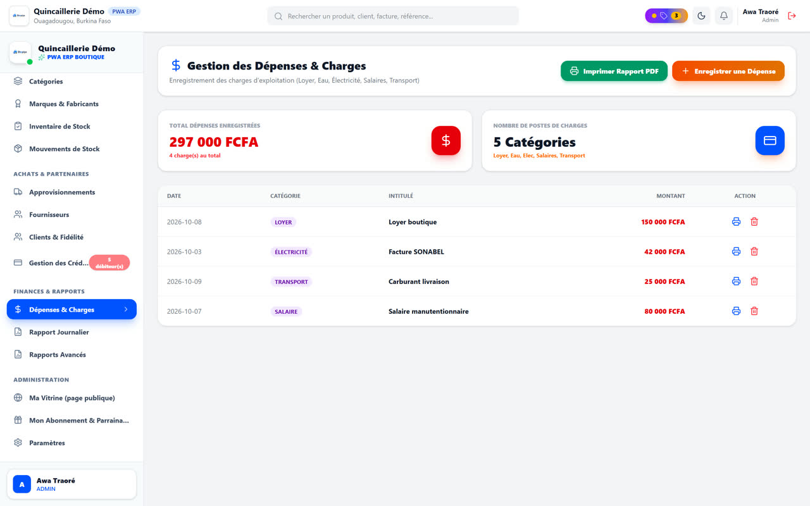This screenshot has width=810, height=506.
Task: Click the date 2026-10-03
Action: point(184,252)
